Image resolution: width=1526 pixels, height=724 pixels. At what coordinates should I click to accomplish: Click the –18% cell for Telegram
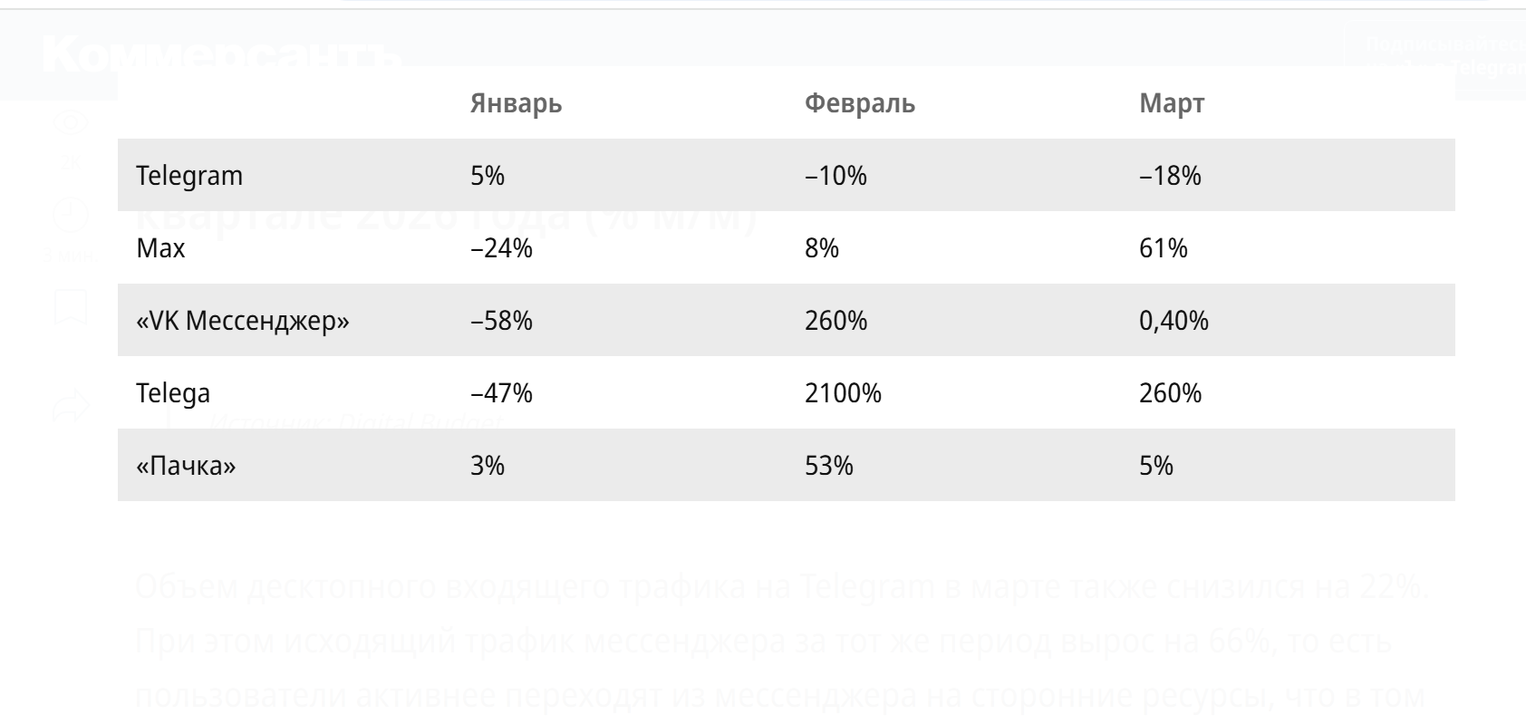click(x=1170, y=176)
